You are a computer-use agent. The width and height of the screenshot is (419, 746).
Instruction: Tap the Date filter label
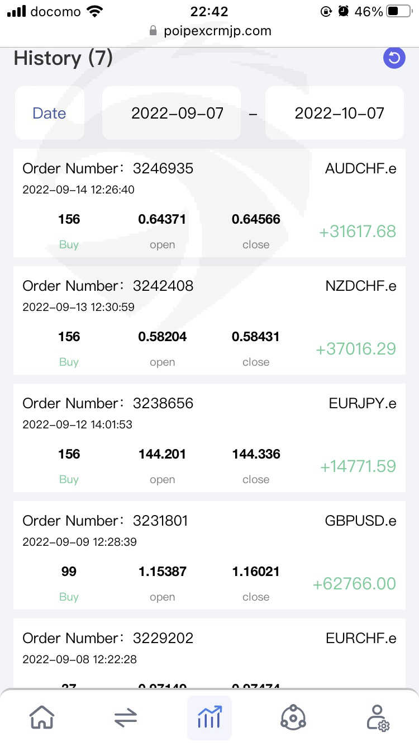tap(49, 113)
